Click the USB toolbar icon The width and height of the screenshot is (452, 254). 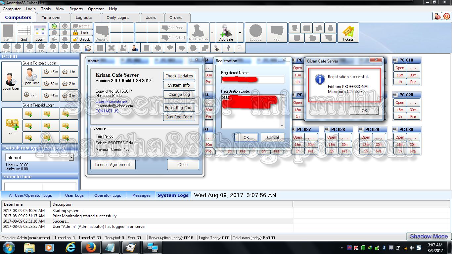tap(228, 48)
